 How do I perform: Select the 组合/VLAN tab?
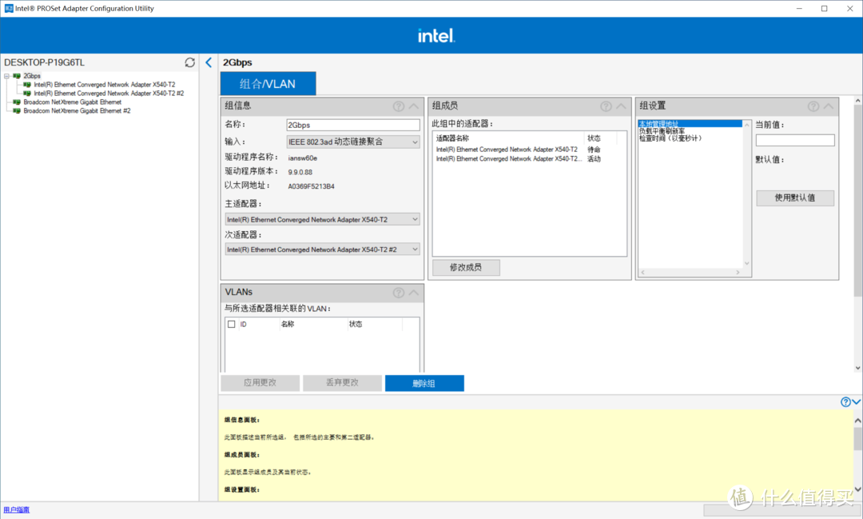point(268,82)
